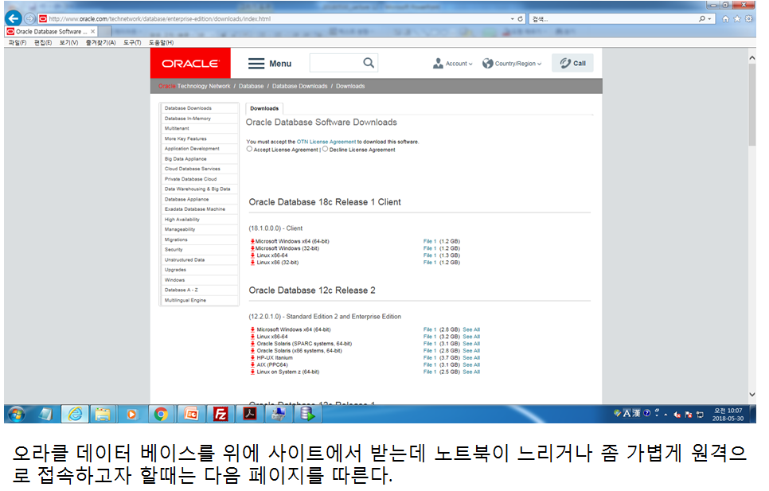Screen dimensions: 769x491
Task: Open 편집(E) menu
Action: pos(43,43)
